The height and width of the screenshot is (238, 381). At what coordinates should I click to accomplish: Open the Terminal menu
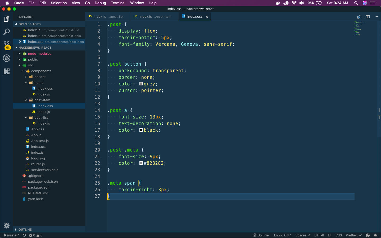(x=118, y=3)
